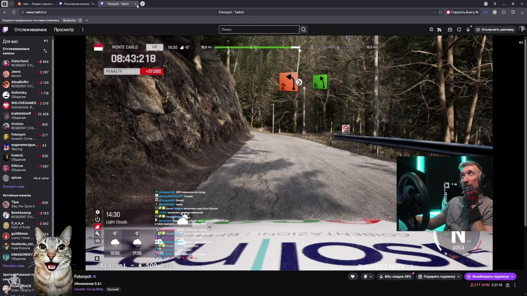Open help icon in protection notice bar

pyautogui.click(x=80, y=20)
